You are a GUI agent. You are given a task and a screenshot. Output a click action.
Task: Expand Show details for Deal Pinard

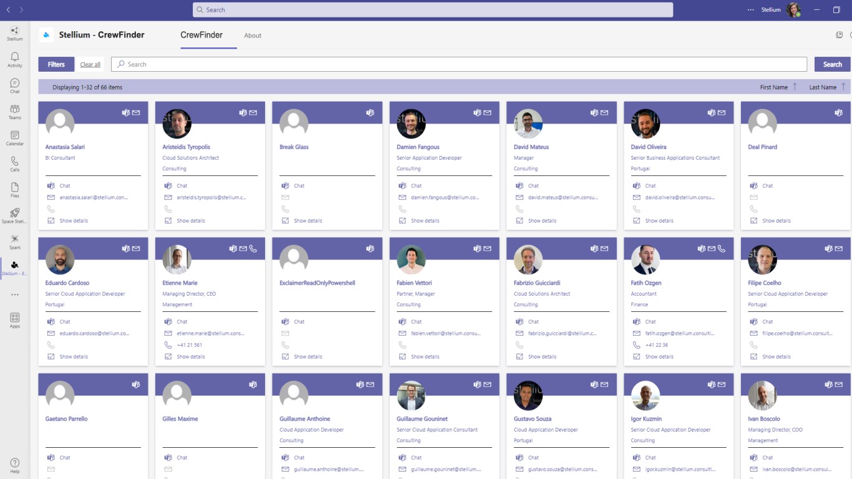770,221
